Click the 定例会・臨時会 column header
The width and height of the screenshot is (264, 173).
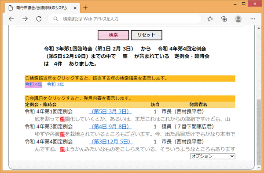coord(41,105)
